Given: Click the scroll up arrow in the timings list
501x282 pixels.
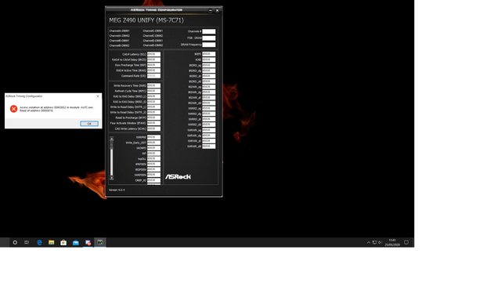Looking at the screenshot, I should (111, 139).
